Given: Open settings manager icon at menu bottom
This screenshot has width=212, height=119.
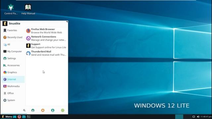Looking at the screenshot, I should click(x=33, y=110).
